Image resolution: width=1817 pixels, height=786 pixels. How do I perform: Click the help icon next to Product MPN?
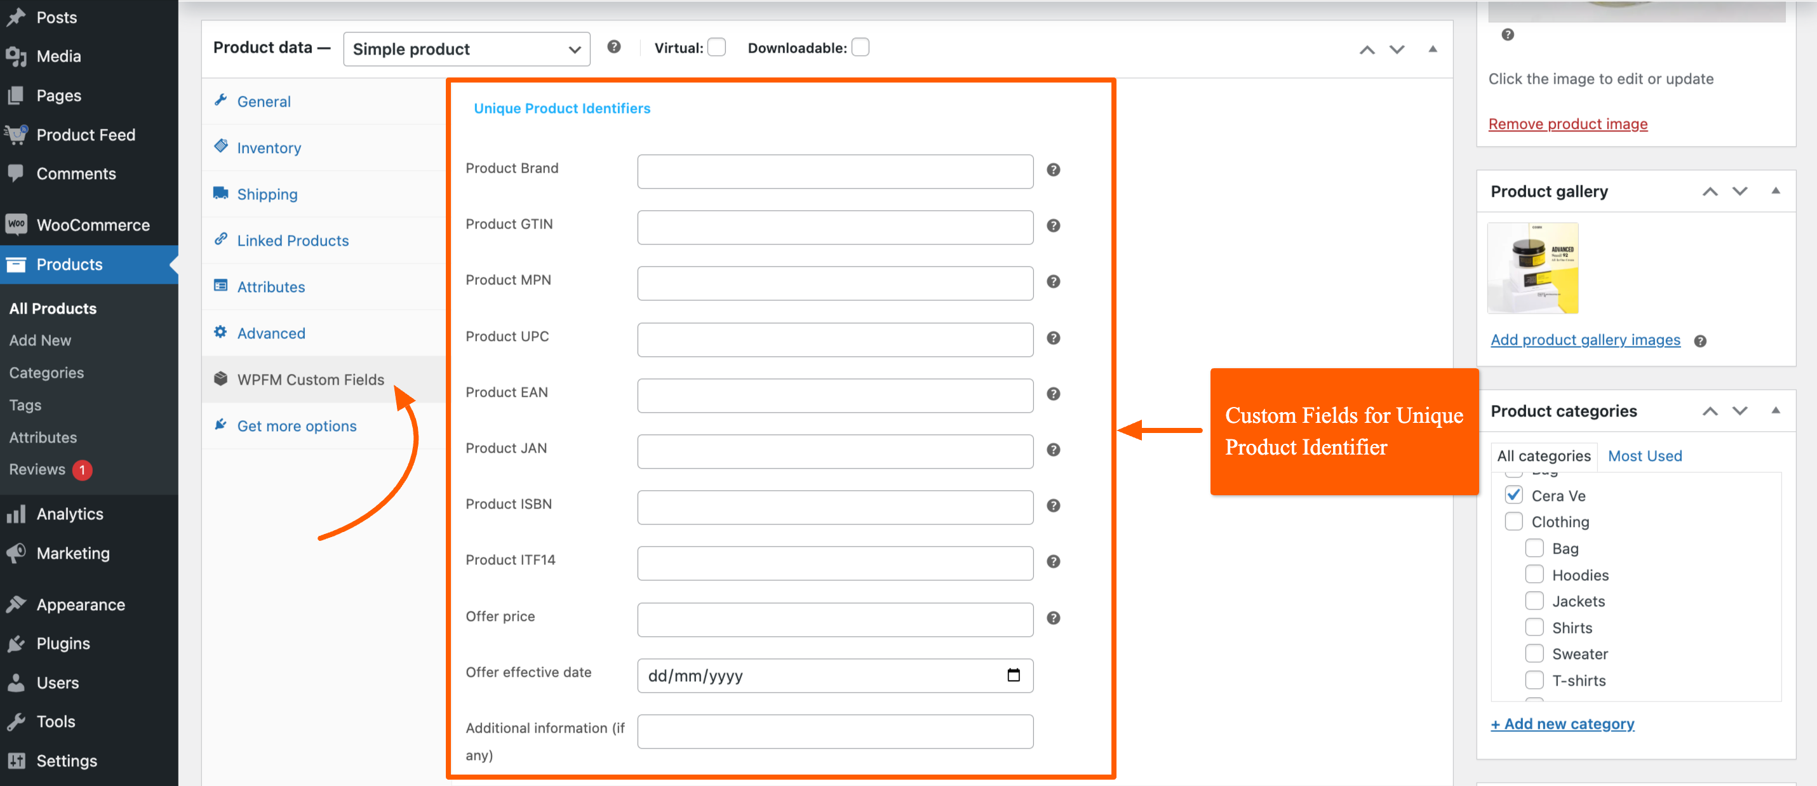(1053, 281)
